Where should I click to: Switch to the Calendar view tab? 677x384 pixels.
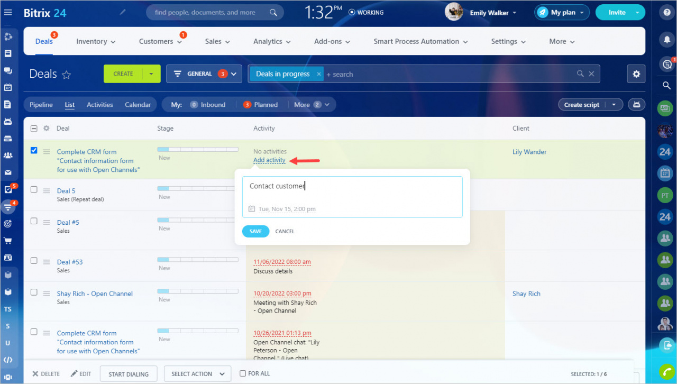pos(138,105)
